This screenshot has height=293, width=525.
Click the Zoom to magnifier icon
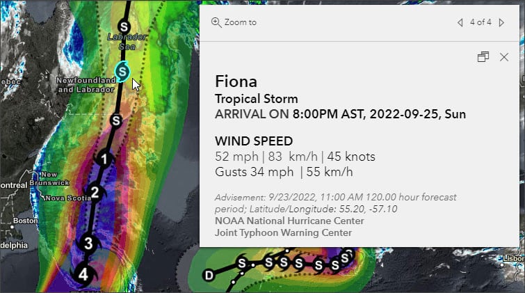pyautogui.click(x=216, y=22)
